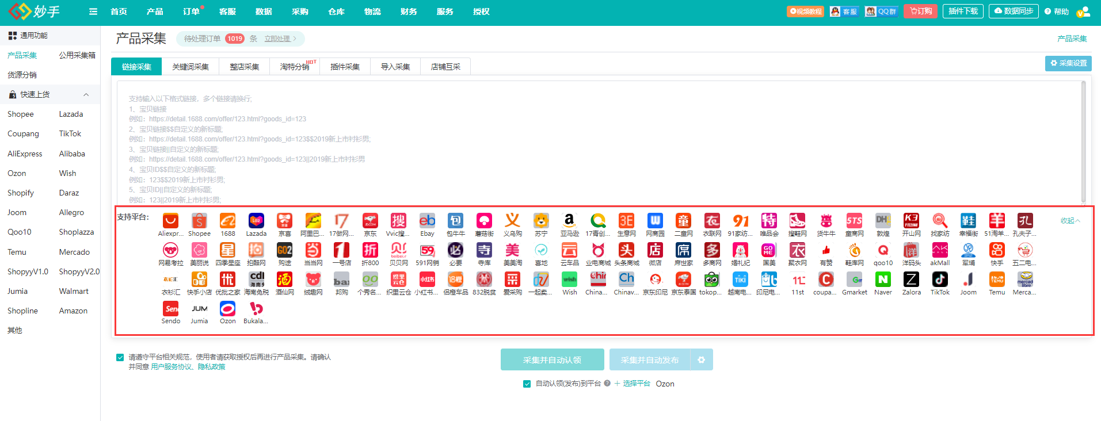Screen dimensions: 1101x421
Task: Click the 采集并自动认领 button
Action: coord(552,360)
